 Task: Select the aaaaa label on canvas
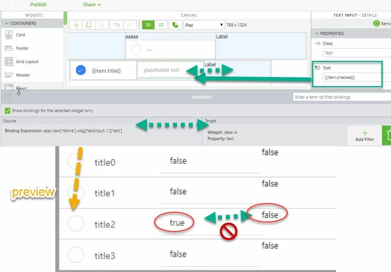point(132,37)
